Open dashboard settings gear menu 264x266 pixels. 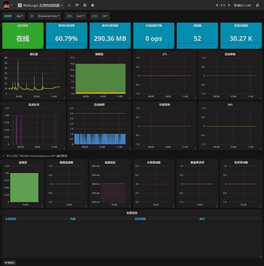click(x=93, y=5)
